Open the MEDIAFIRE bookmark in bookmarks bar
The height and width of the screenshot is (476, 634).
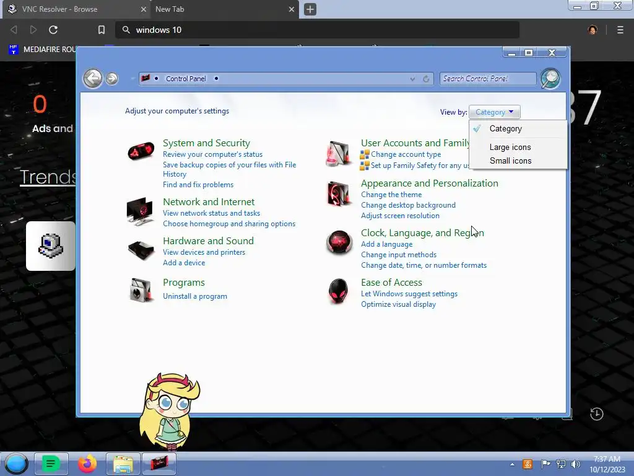pyautogui.click(x=42, y=50)
